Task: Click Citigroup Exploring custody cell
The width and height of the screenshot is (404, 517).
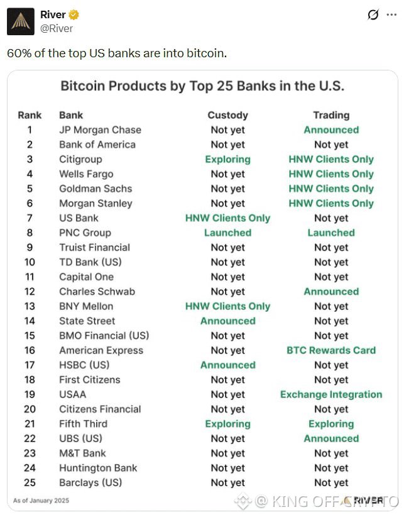Action: point(227,159)
